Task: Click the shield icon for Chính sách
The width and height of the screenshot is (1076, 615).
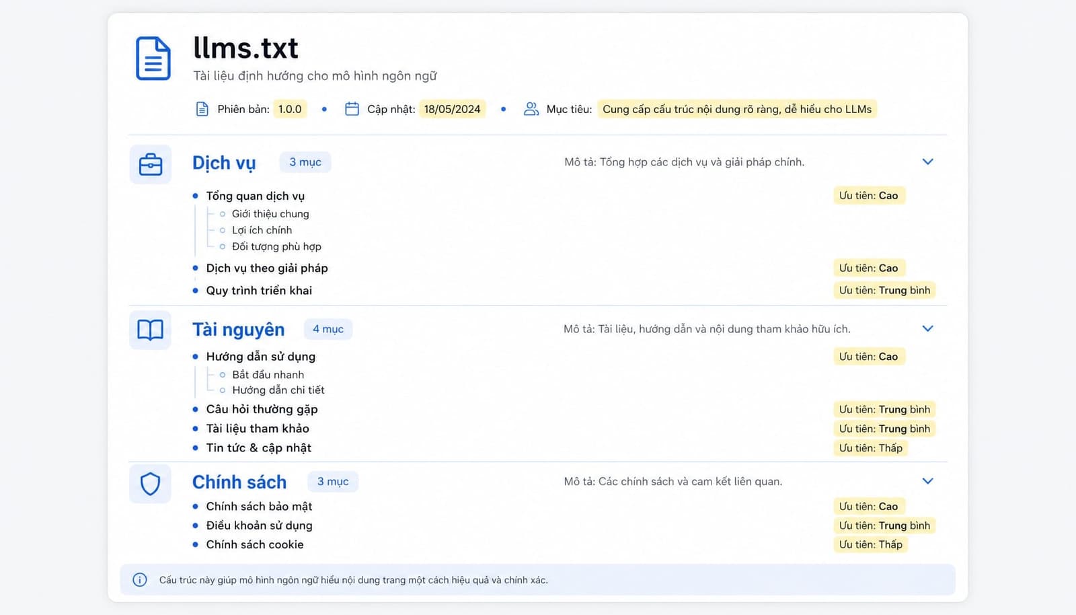Action: 151,483
